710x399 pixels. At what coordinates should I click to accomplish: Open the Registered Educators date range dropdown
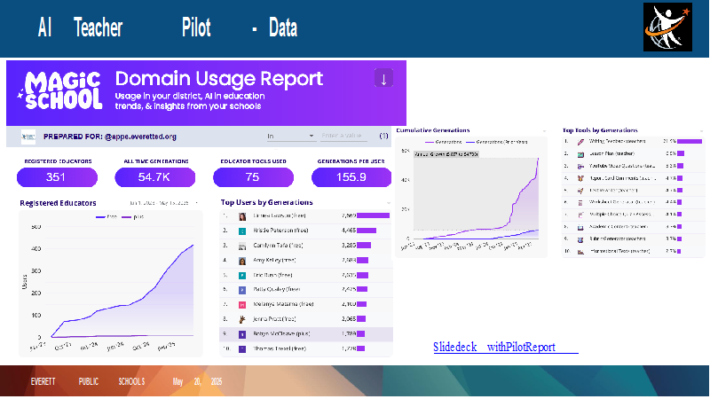coord(164,203)
